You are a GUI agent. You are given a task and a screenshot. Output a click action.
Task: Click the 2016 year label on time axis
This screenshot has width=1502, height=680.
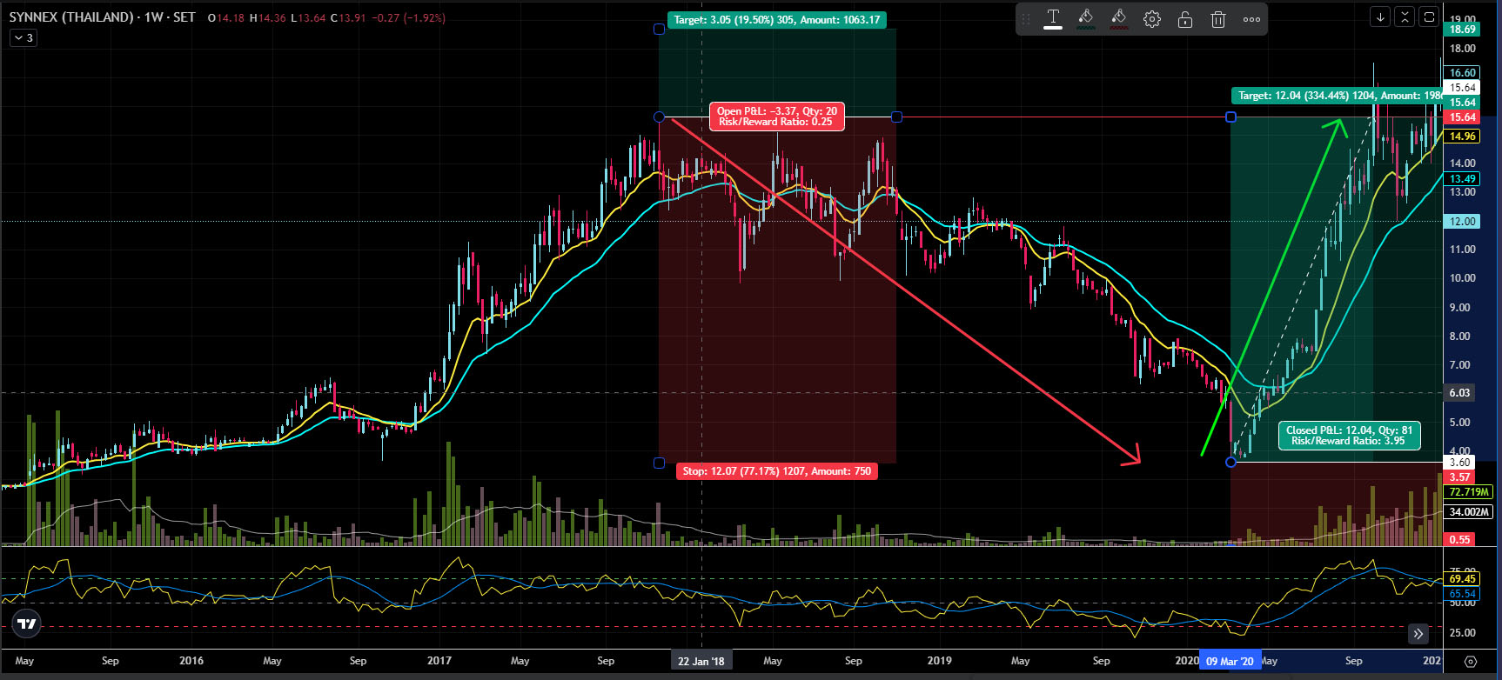click(191, 661)
